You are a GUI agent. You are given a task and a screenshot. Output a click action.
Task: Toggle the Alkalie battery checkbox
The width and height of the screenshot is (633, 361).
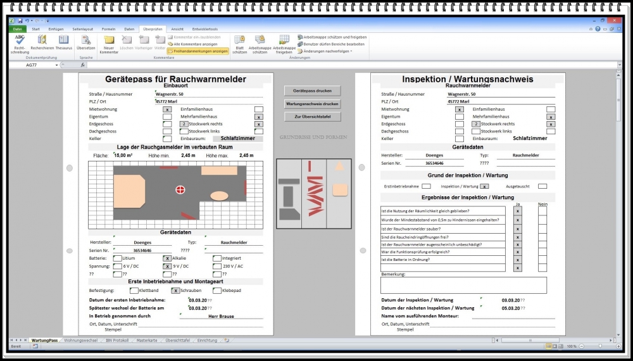click(x=167, y=258)
